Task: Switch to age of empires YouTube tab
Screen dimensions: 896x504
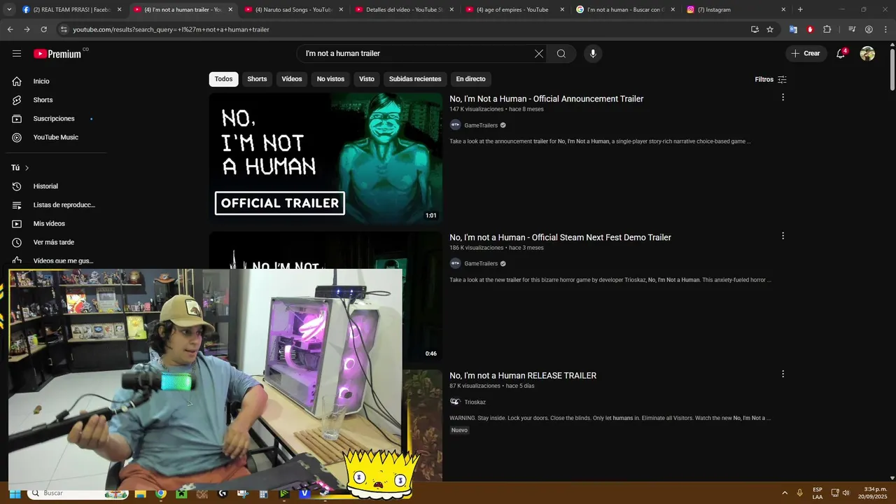Action: [x=514, y=10]
